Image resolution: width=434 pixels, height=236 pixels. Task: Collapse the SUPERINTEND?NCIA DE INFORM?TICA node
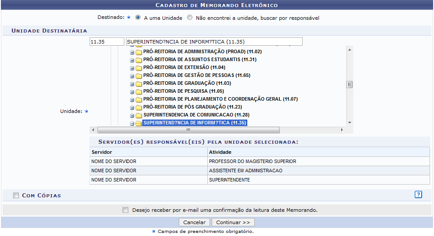pyautogui.click(x=132, y=123)
